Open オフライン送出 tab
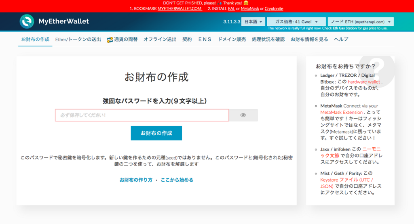The width and height of the screenshot is (414, 224). click(x=160, y=40)
